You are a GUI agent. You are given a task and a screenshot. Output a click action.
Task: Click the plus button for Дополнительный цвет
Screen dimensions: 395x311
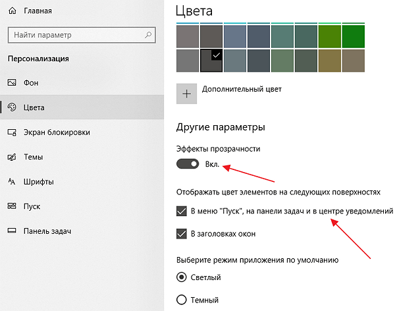pyautogui.click(x=188, y=94)
